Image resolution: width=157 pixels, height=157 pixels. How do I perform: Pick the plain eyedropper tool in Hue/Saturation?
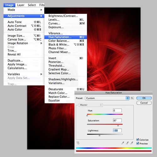coord(123,143)
